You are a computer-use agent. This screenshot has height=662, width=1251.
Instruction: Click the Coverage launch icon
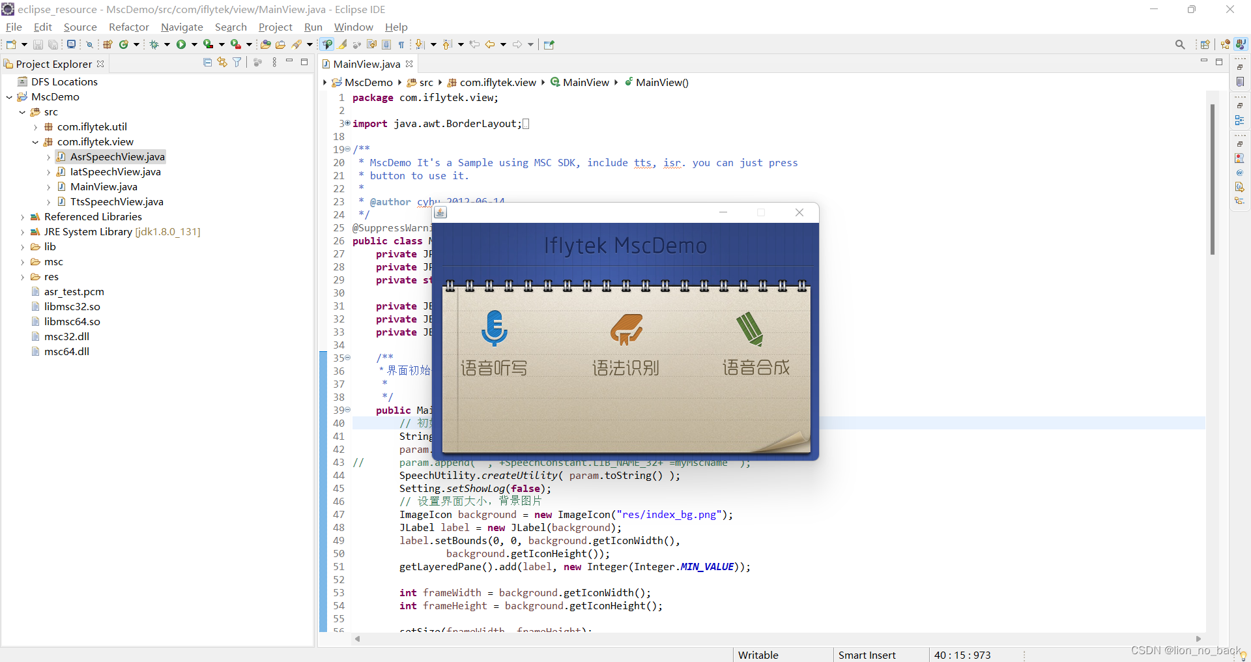(208, 44)
